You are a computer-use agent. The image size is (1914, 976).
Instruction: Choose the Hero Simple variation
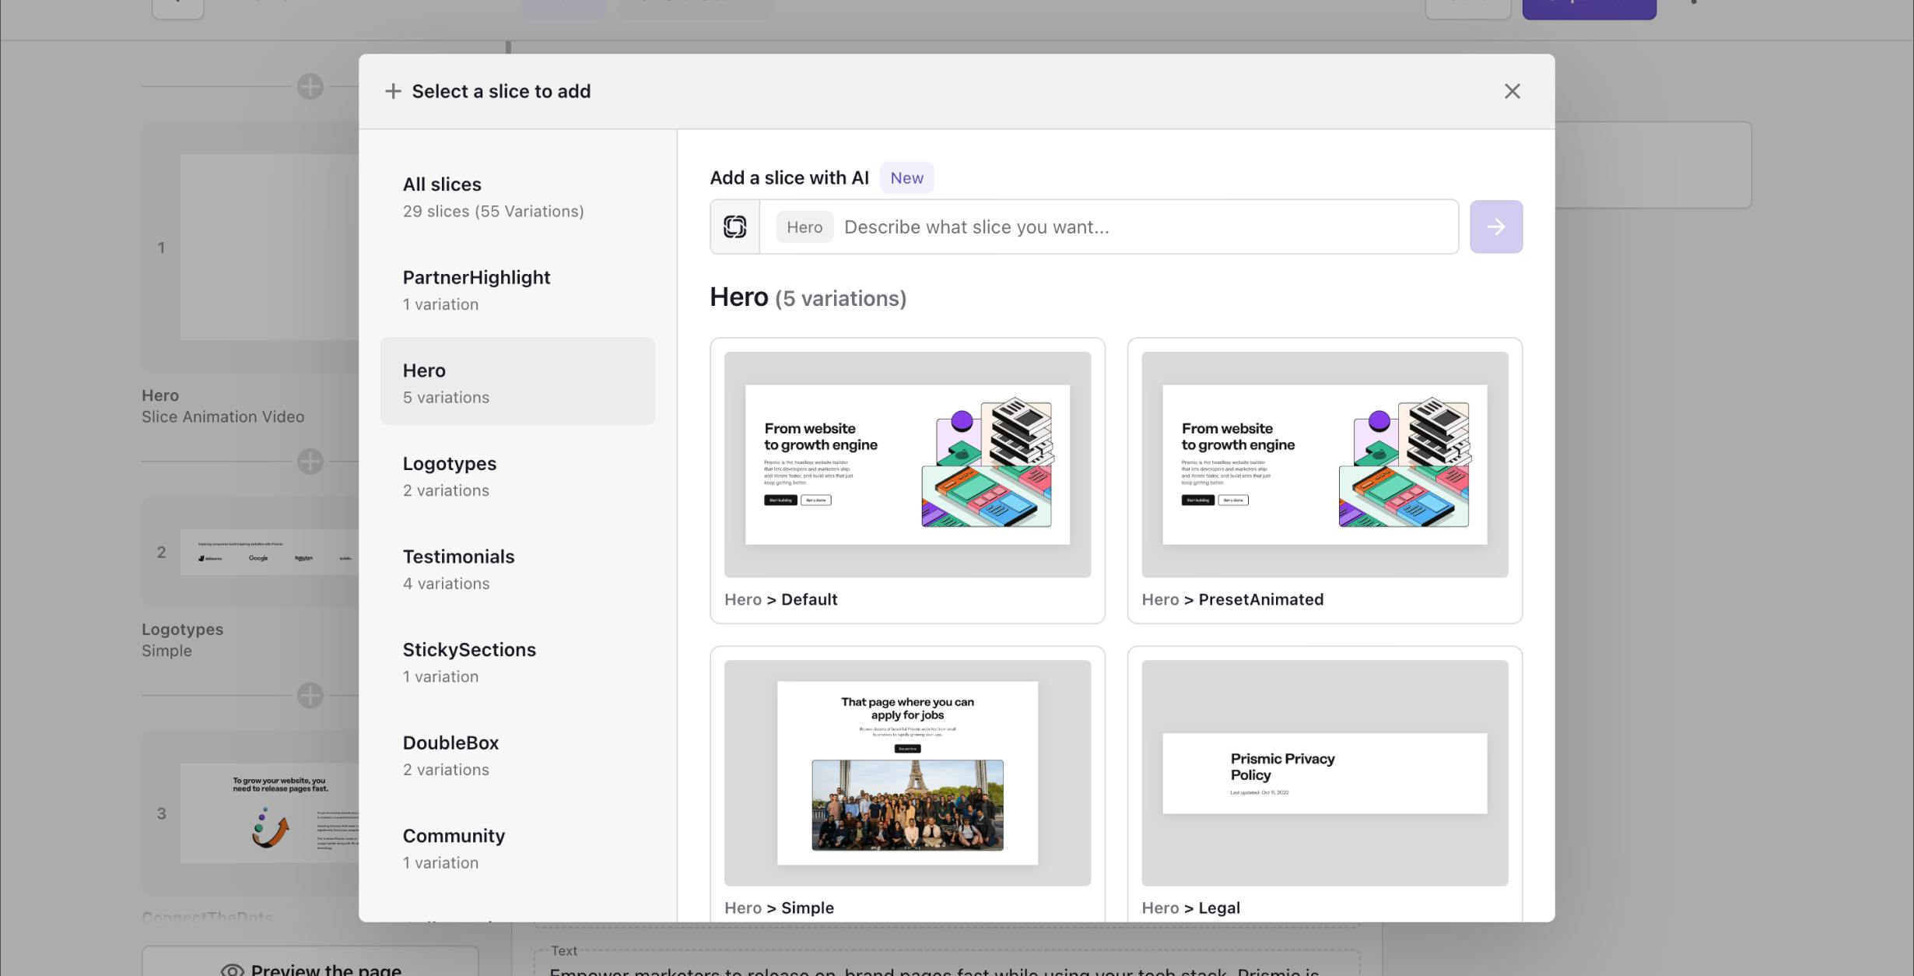907,778
